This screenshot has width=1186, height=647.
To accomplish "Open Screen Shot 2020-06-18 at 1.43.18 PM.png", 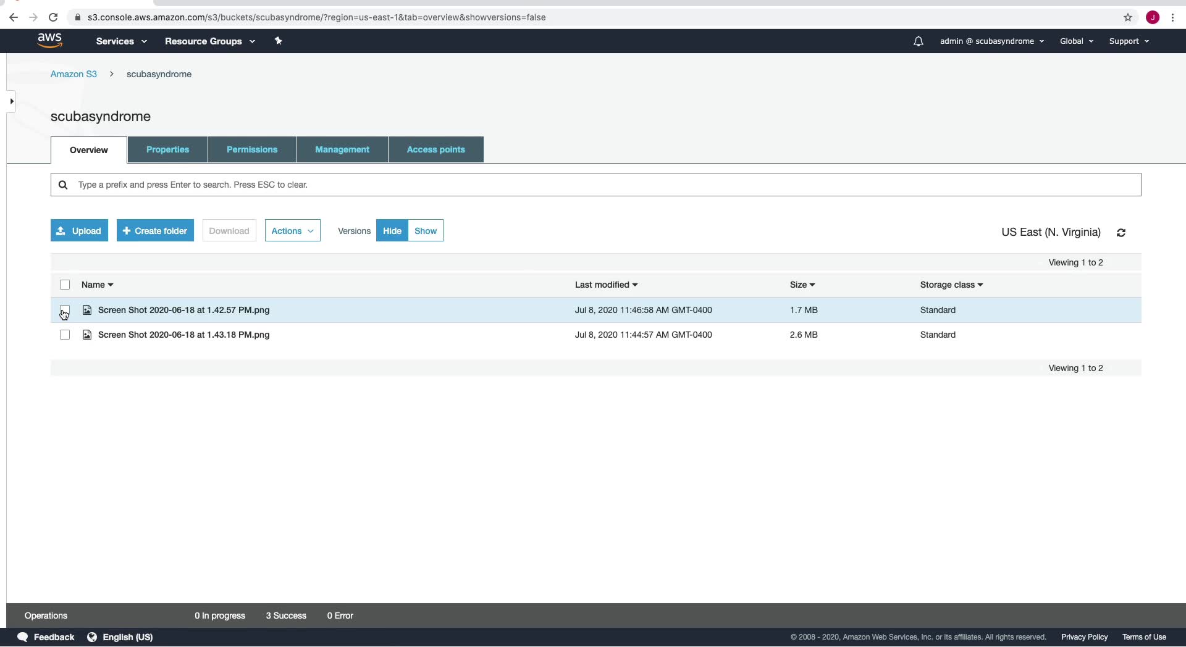I will point(184,335).
